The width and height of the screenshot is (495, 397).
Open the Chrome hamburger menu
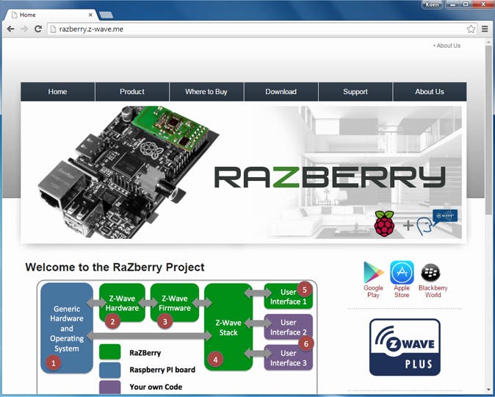pos(485,29)
